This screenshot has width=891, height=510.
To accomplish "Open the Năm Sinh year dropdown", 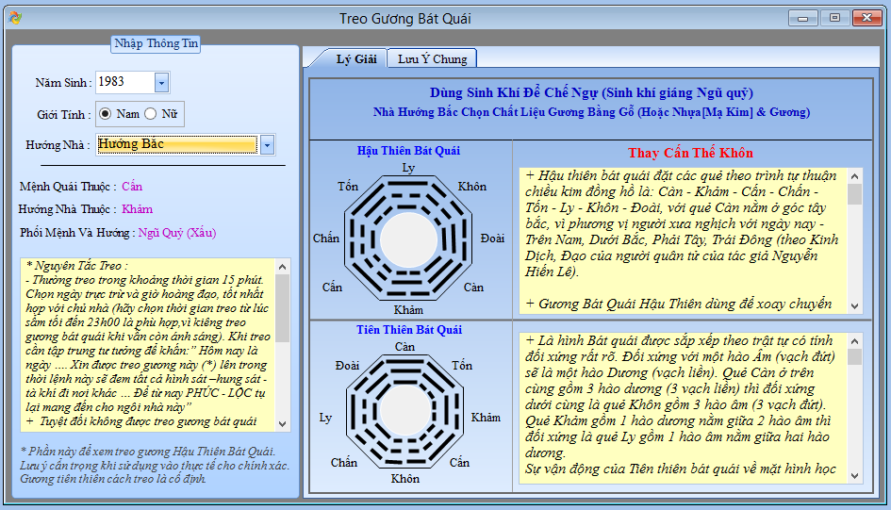I will (160, 83).
